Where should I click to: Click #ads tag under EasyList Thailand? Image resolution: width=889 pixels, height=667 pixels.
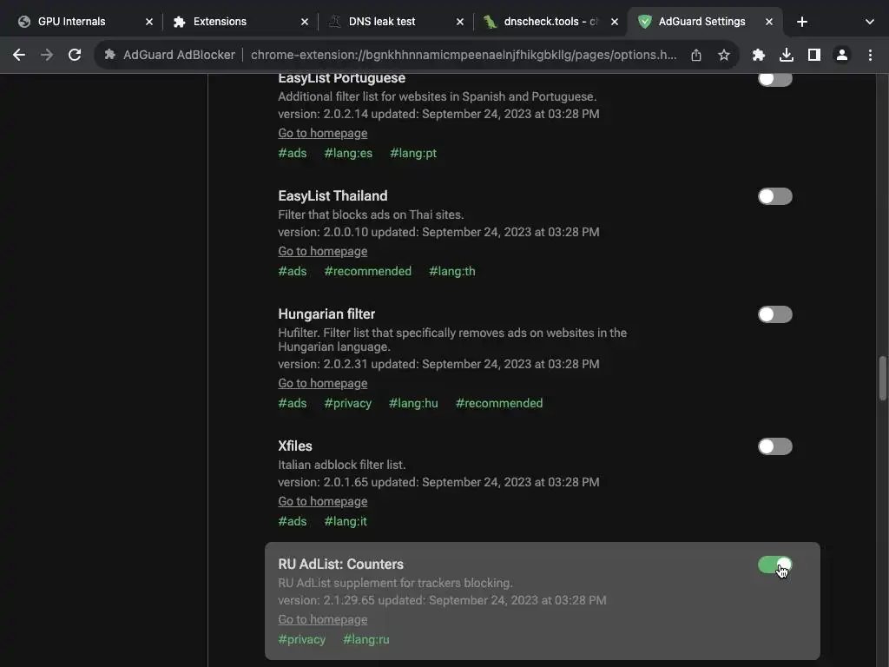293,271
